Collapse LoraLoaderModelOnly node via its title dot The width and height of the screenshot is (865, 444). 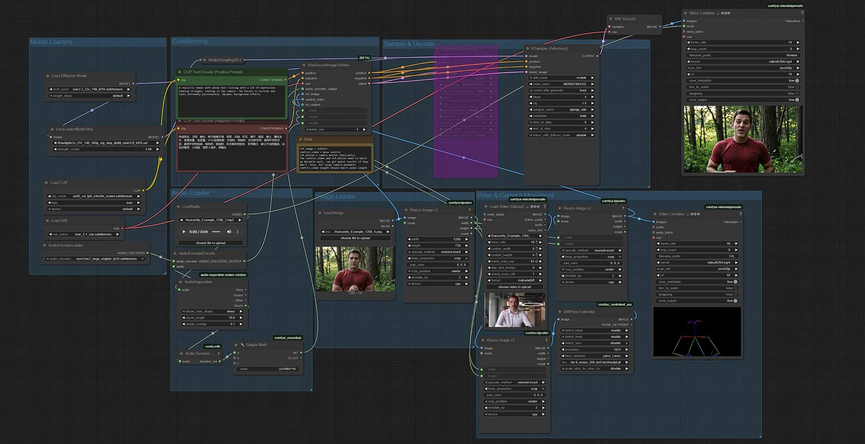click(x=52, y=129)
